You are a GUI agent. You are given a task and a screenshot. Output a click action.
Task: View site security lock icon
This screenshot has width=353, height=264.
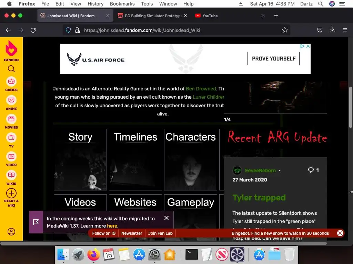[x=78, y=30]
